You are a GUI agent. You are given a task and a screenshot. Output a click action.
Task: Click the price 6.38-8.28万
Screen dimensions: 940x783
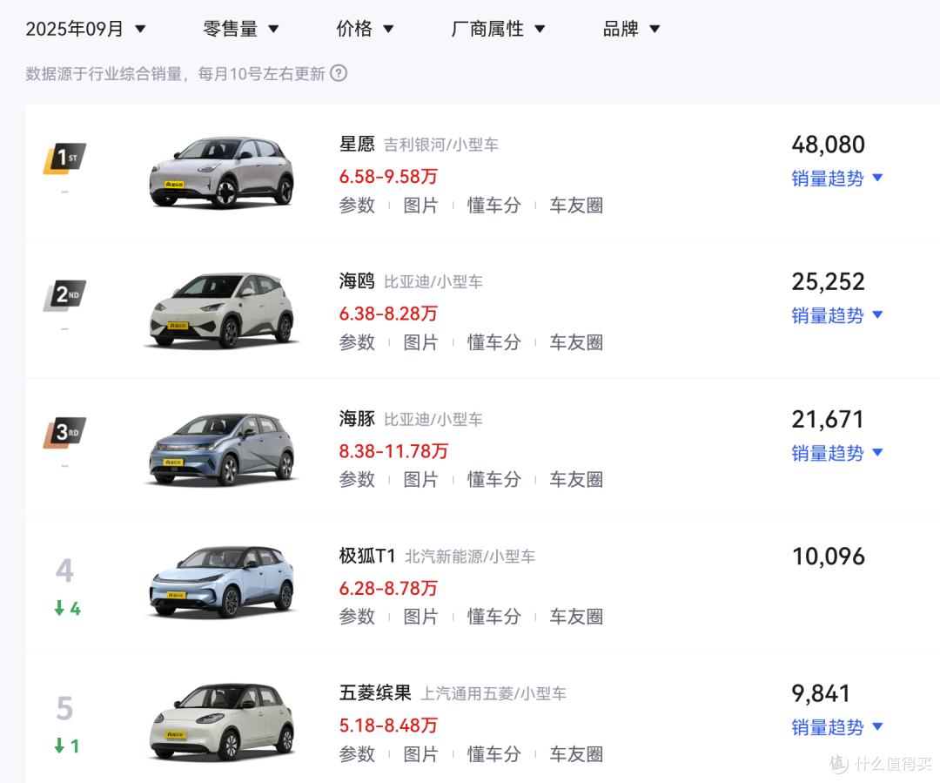tap(388, 314)
